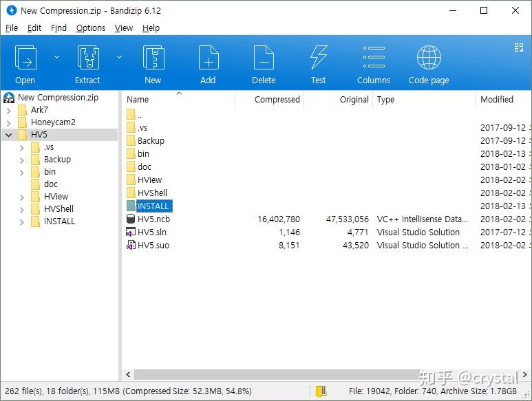Screen dimensions: 532x401
Task: Expand the .vs subfolder in tree
Action: click(x=22, y=148)
